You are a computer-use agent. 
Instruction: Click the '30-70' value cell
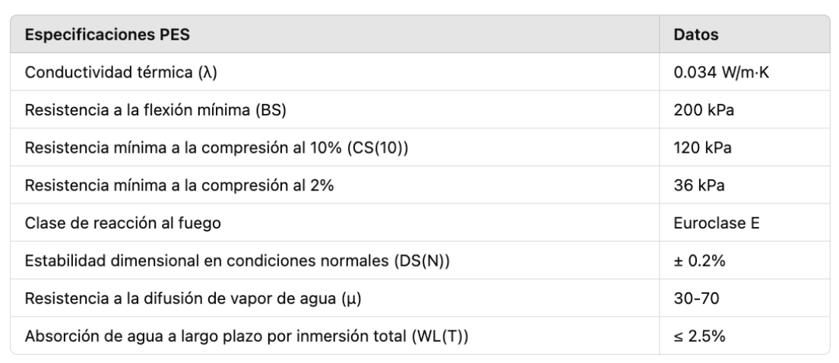pos(692,298)
